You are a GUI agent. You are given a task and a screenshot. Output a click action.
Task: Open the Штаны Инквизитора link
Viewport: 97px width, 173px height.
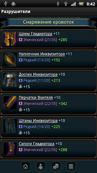coord(38,121)
